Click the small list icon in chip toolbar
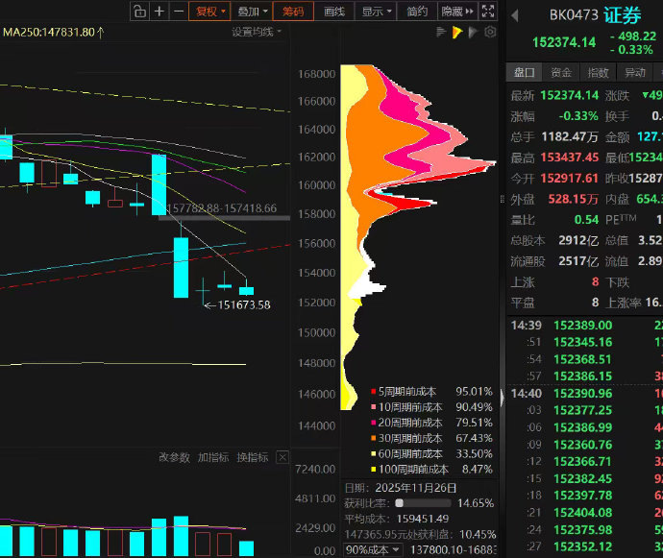Viewport: 663px width, 558px height. (x=441, y=32)
